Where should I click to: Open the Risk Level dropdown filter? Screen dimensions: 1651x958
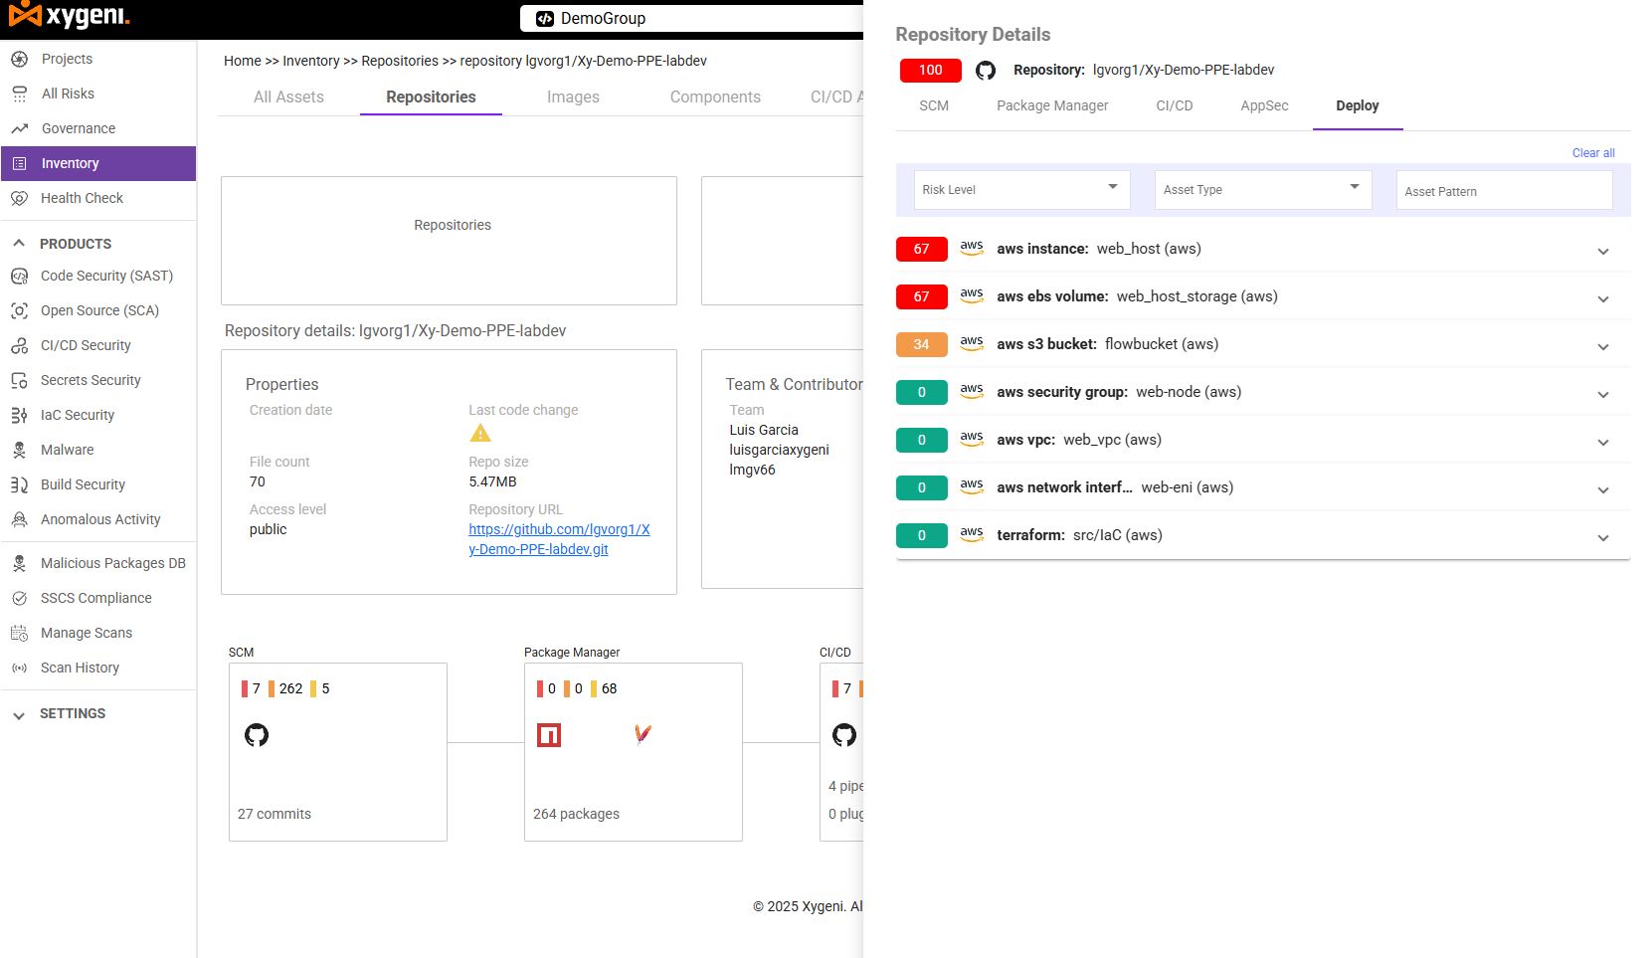[x=1021, y=189]
